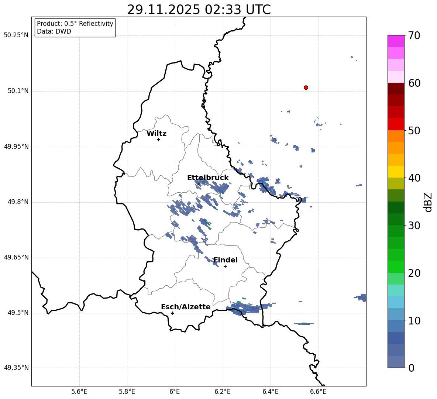
Task: Click the title "29.11.2025 02:33 UTC"
Action: [199, 10]
